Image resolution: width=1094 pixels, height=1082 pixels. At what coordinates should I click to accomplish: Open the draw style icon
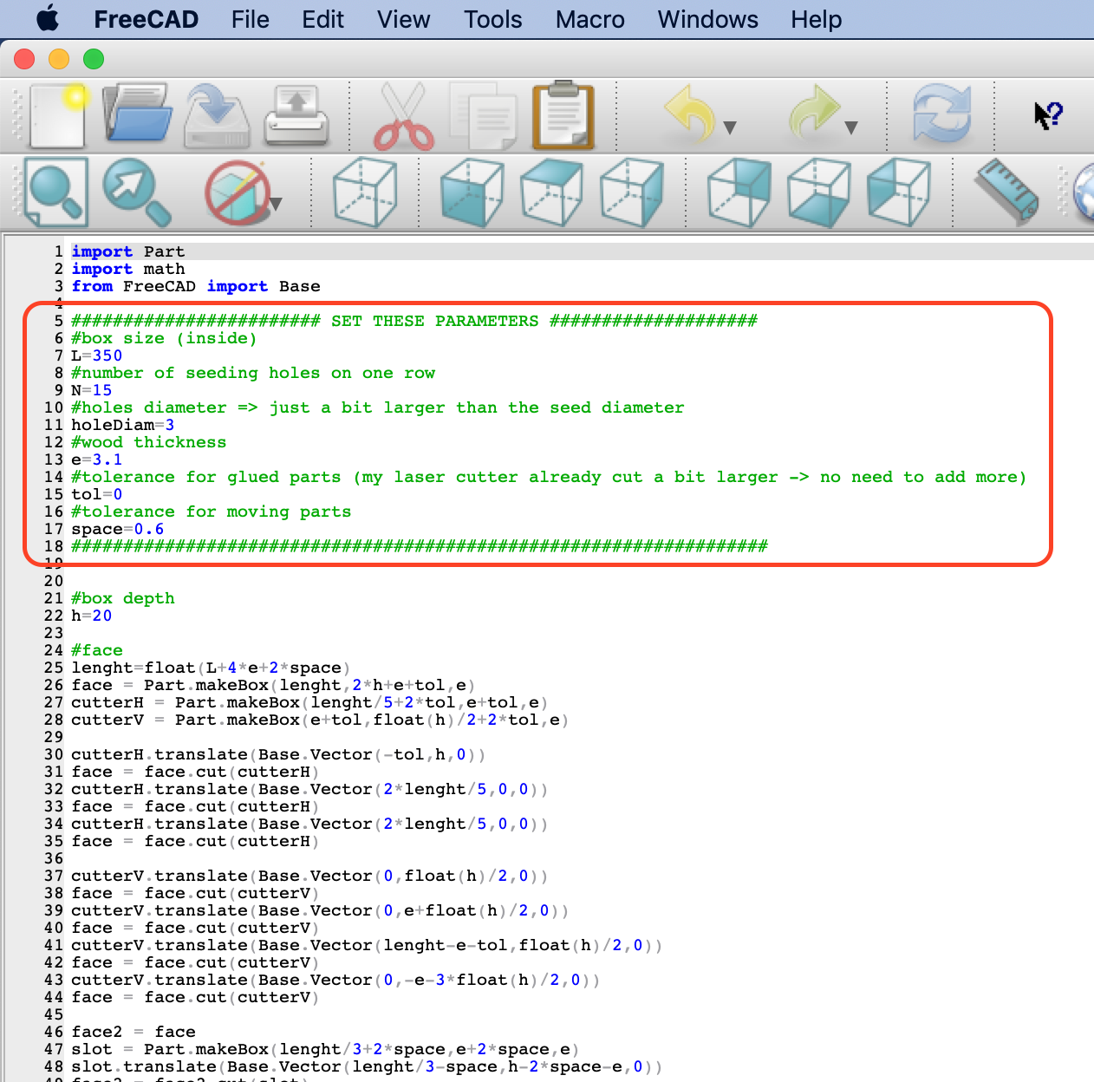pyautogui.click(x=237, y=192)
